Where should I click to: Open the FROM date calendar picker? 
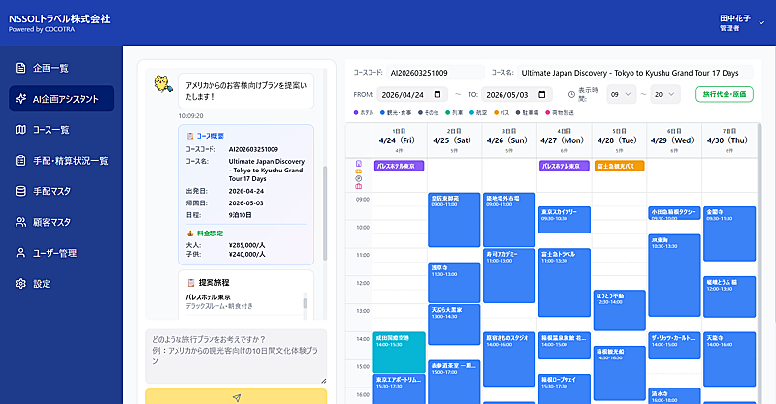[x=439, y=94]
